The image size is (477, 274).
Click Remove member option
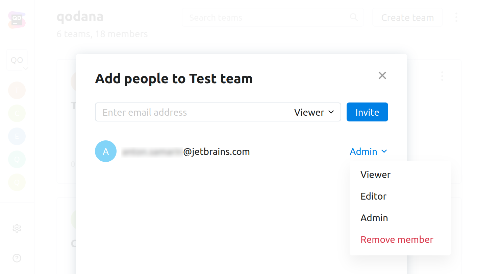397,239
